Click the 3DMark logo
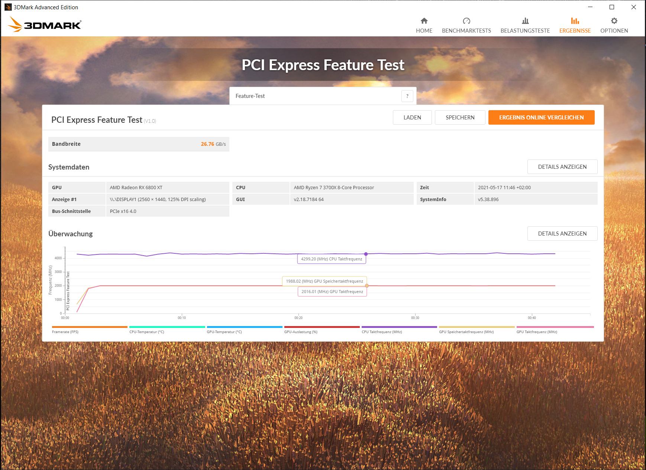This screenshot has height=470, width=646. (44, 24)
